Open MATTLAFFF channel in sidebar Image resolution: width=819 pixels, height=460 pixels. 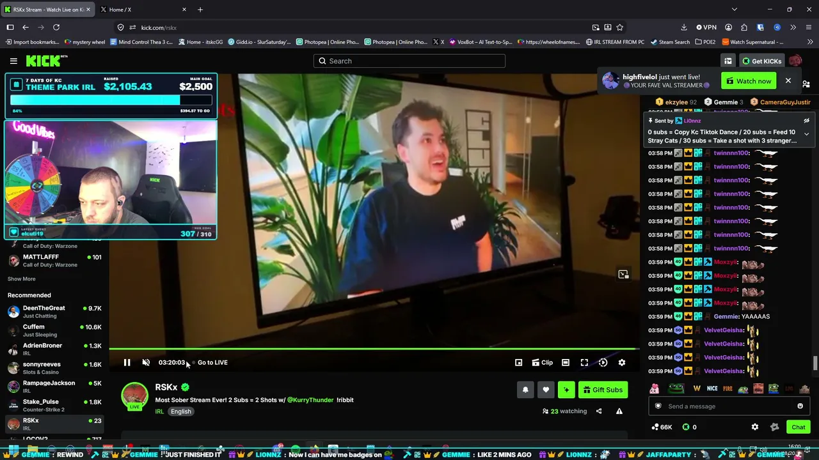tap(54, 261)
